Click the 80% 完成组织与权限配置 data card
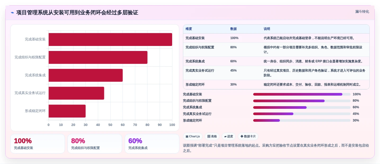The width and height of the screenshot is (380, 164). tap(95, 144)
